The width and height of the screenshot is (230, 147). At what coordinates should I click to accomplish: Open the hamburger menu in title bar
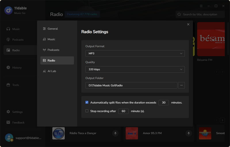pyautogui.click(x=201, y=6)
